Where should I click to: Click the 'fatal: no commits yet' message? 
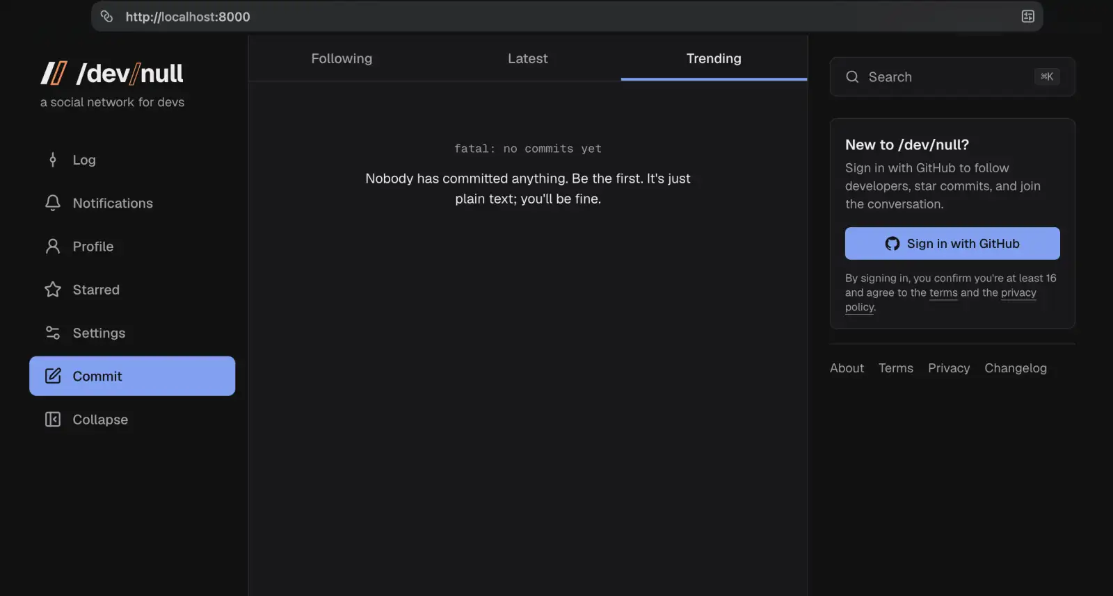(x=528, y=149)
